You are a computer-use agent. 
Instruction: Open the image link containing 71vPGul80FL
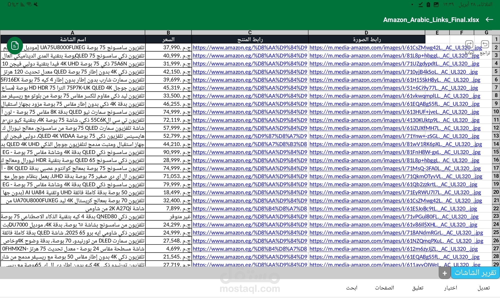pyautogui.click(x=394, y=216)
